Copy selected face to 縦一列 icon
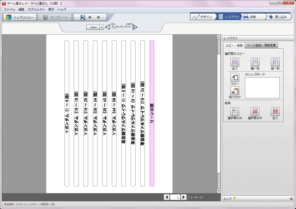296x209 pixels. coord(275,62)
